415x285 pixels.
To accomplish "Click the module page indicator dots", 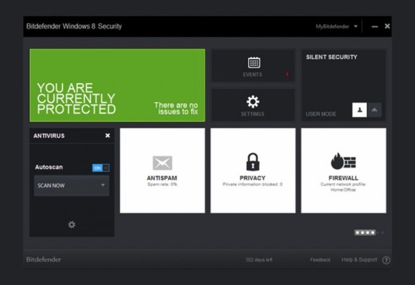I will [x=365, y=233].
